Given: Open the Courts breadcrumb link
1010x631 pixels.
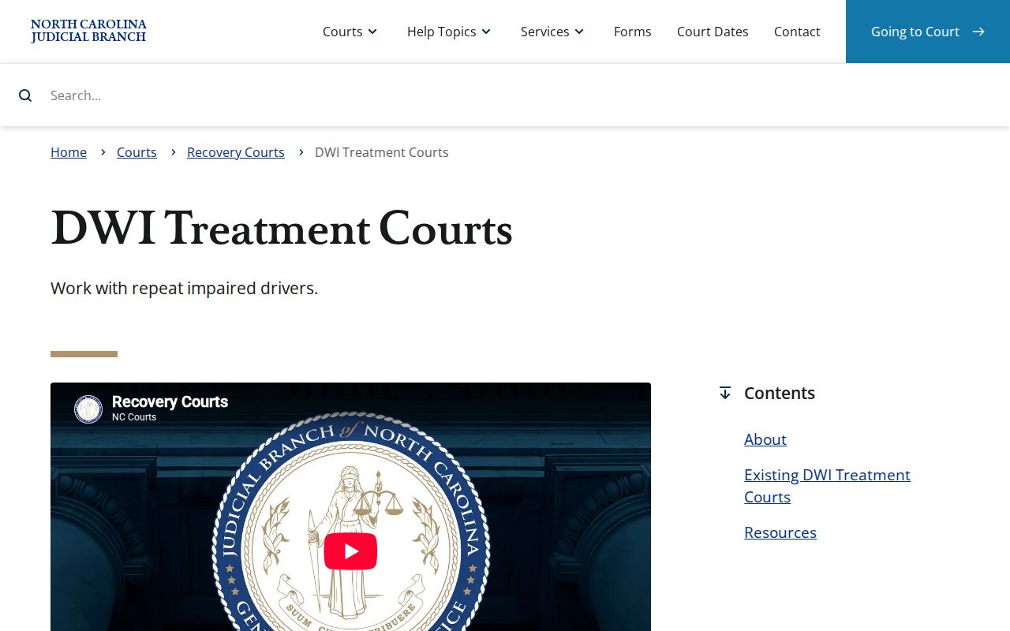Looking at the screenshot, I should click(137, 152).
